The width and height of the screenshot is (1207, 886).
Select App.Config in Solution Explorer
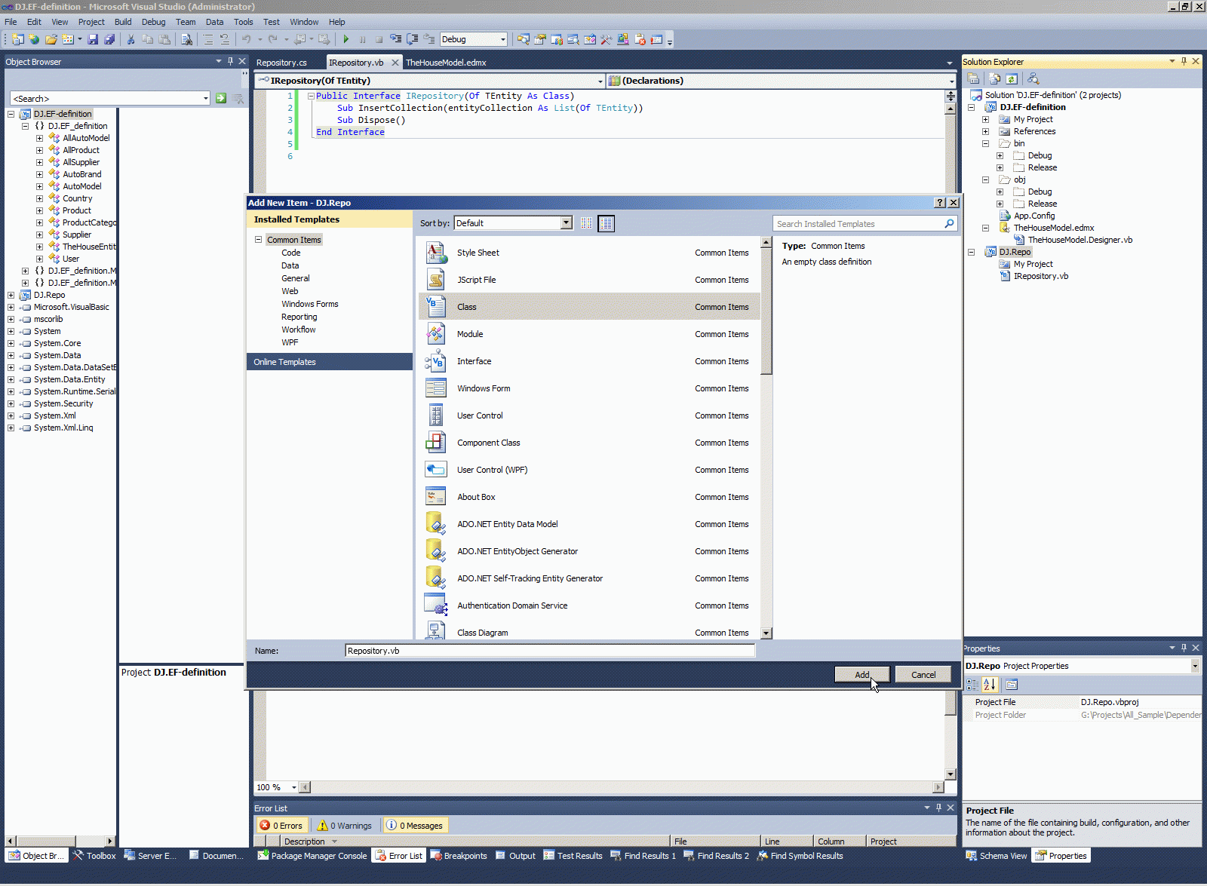(x=1034, y=216)
